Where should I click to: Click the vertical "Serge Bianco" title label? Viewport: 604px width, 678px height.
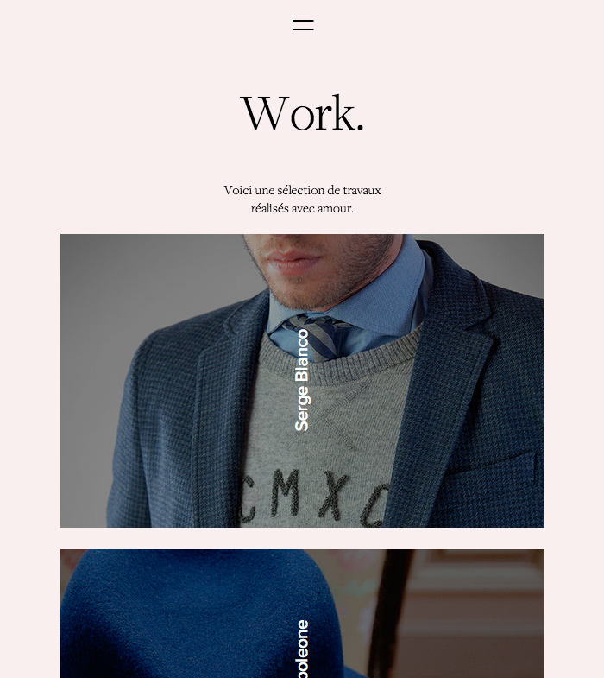tap(302, 380)
